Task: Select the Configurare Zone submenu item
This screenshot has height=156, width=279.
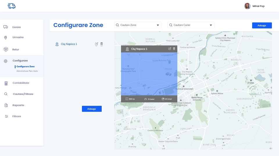Action: [26, 67]
